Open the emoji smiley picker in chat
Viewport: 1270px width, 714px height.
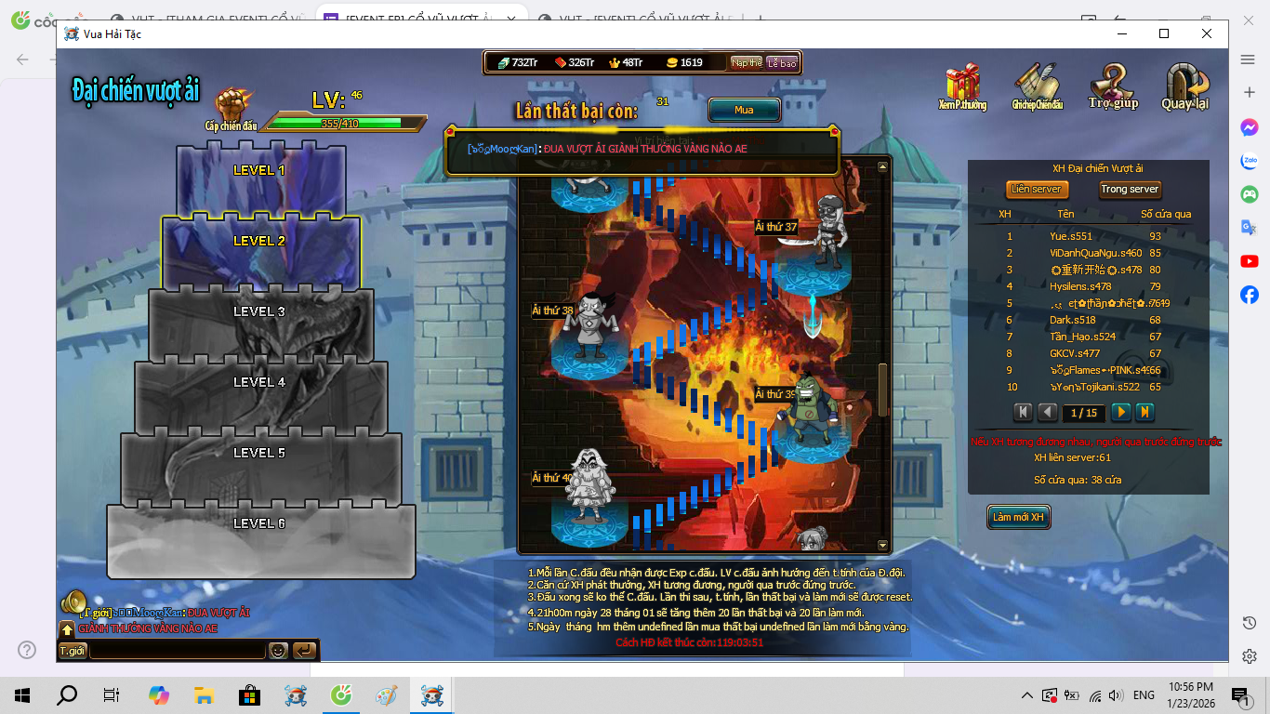point(278,651)
